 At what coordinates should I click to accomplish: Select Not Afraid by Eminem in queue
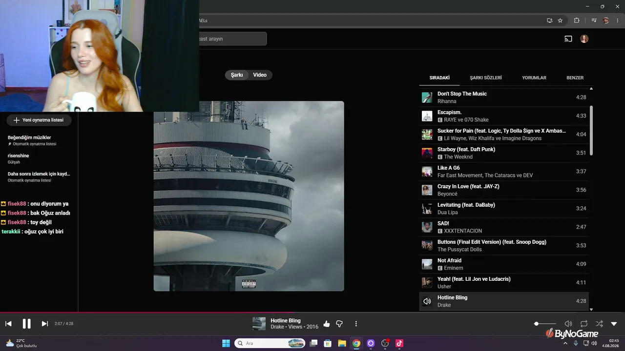pos(504,264)
